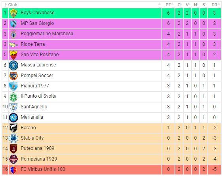
Task: Select the Sant'Agnello team name
Action: tap(34, 107)
